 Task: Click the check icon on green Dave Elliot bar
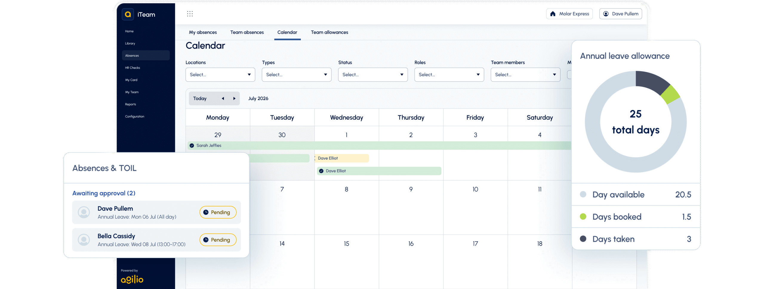point(321,171)
